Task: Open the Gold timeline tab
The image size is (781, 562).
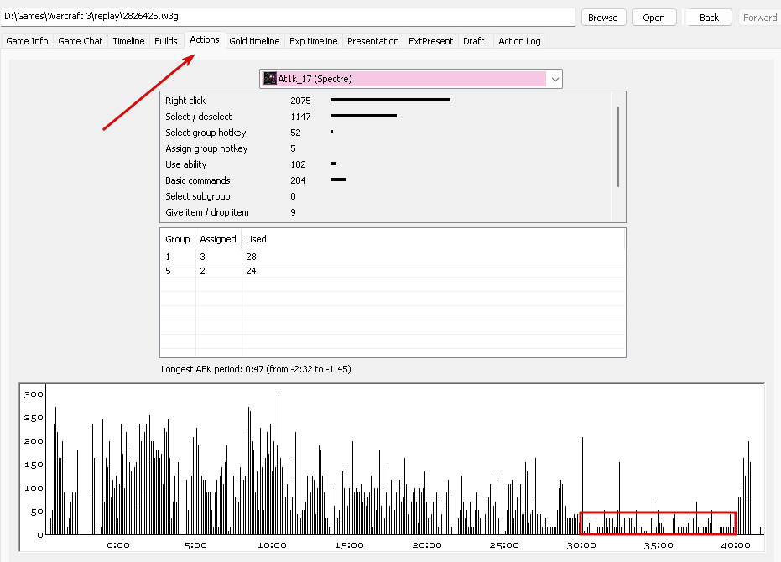Action: [254, 41]
